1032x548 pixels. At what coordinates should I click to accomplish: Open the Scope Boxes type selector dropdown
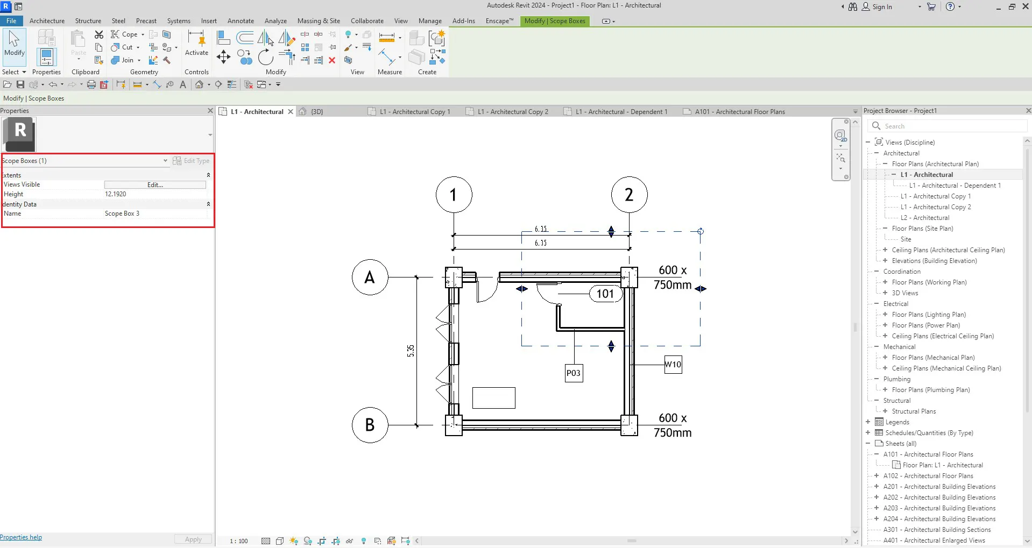tap(165, 161)
